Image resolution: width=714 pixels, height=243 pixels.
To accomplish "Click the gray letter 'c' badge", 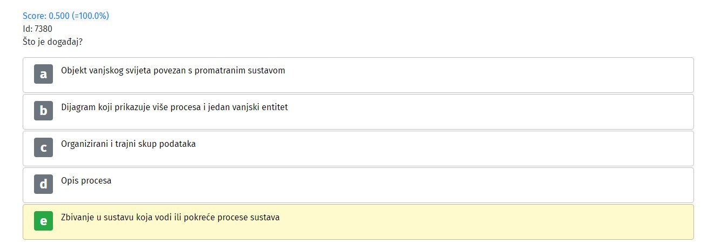I will (x=43, y=147).
